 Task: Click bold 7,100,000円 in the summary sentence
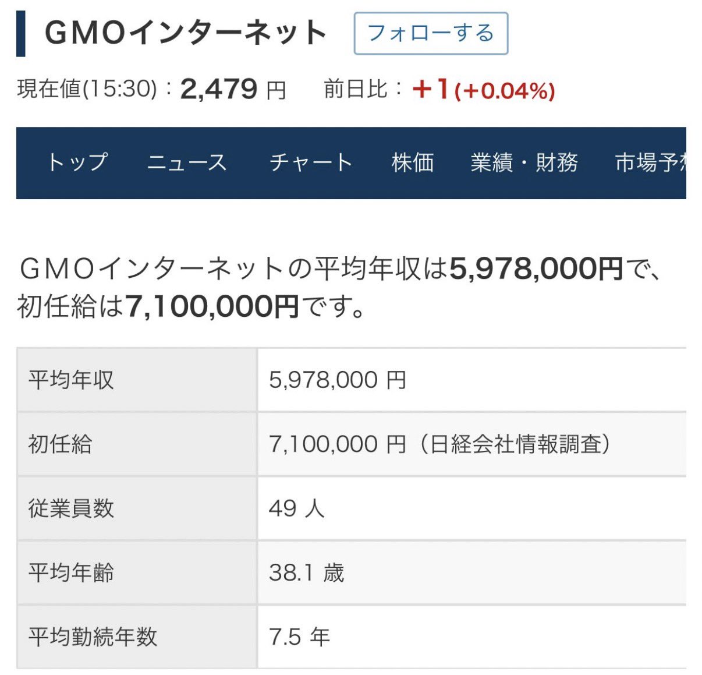212,306
